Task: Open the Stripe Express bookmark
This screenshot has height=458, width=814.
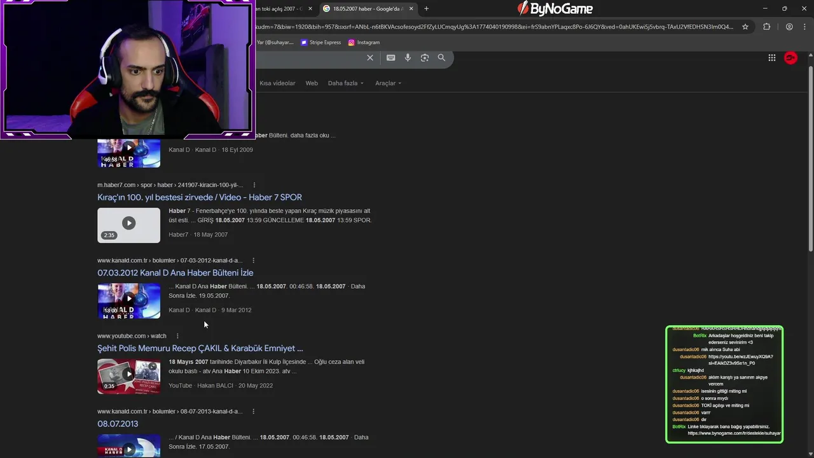Action: click(321, 43)
